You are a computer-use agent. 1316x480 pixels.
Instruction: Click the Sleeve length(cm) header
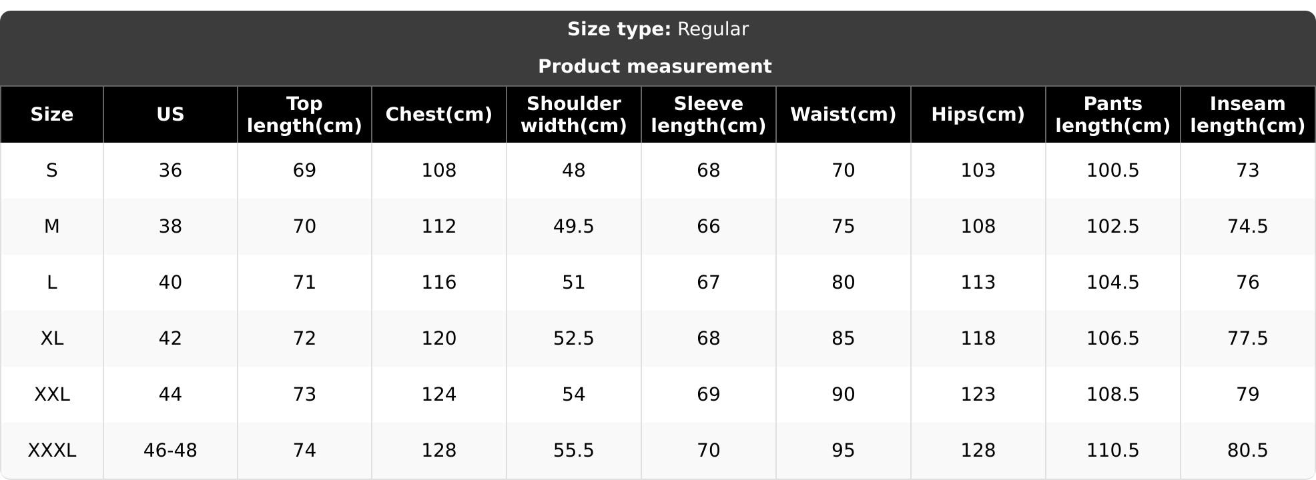[709, 115]
